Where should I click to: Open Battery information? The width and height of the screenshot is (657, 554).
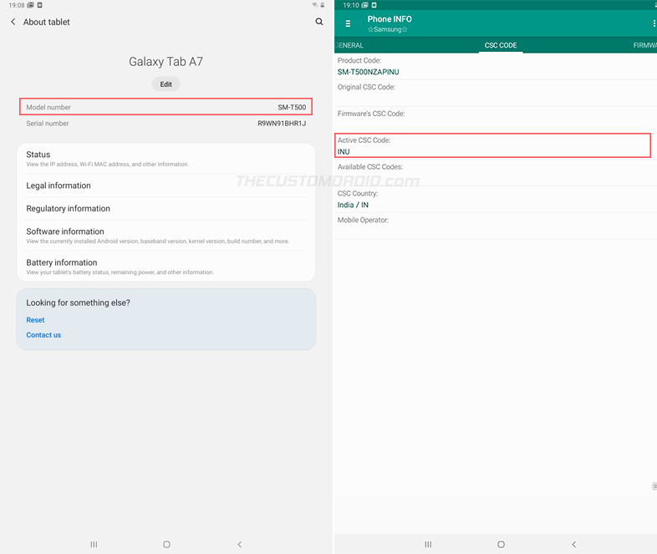[x=166, y=267]
